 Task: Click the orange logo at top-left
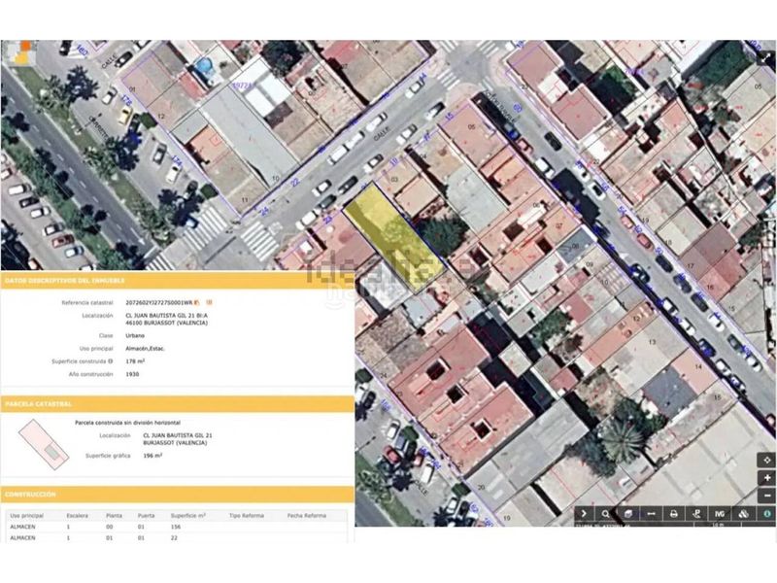point(22,52)
